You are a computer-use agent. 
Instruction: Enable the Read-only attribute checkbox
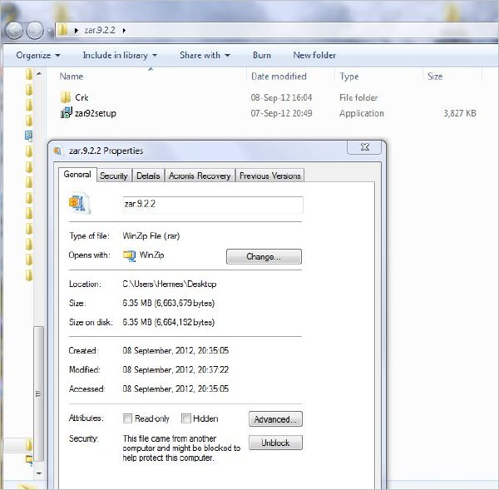pos(127,418)
